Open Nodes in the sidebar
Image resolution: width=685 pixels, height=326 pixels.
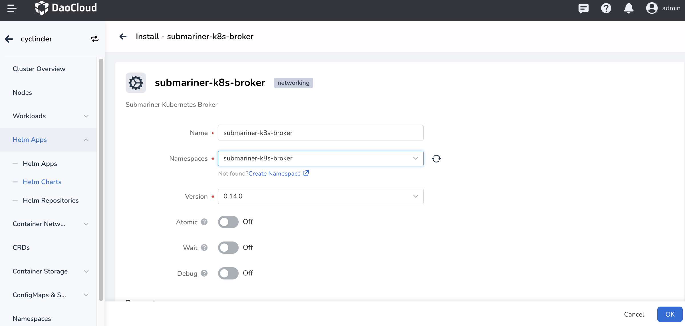click(22, 92)
